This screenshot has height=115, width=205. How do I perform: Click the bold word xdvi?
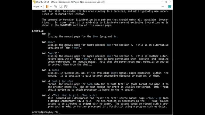pyautogui.click(x=69, y=106)
